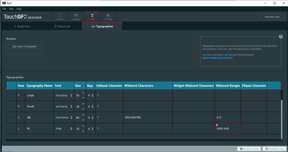Switch to the Resources tab
This screenshot has width=288, height=152.
[x=62, y=26]
